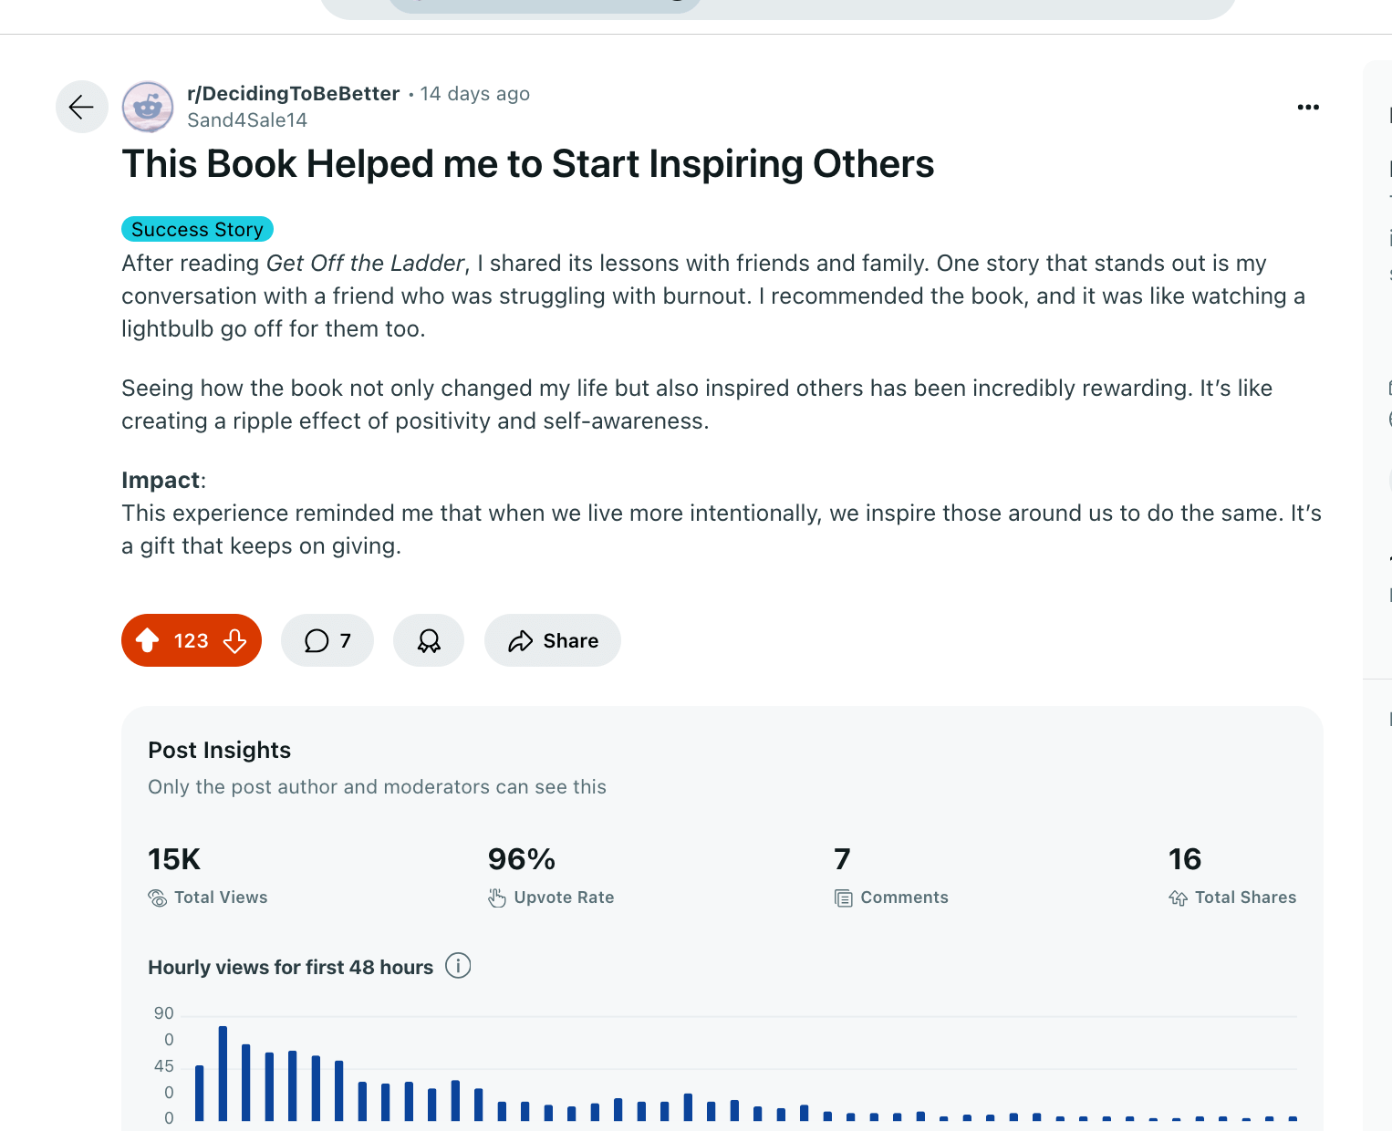Click the Share button
The image size is (1392, 1131).
[553, 641]
